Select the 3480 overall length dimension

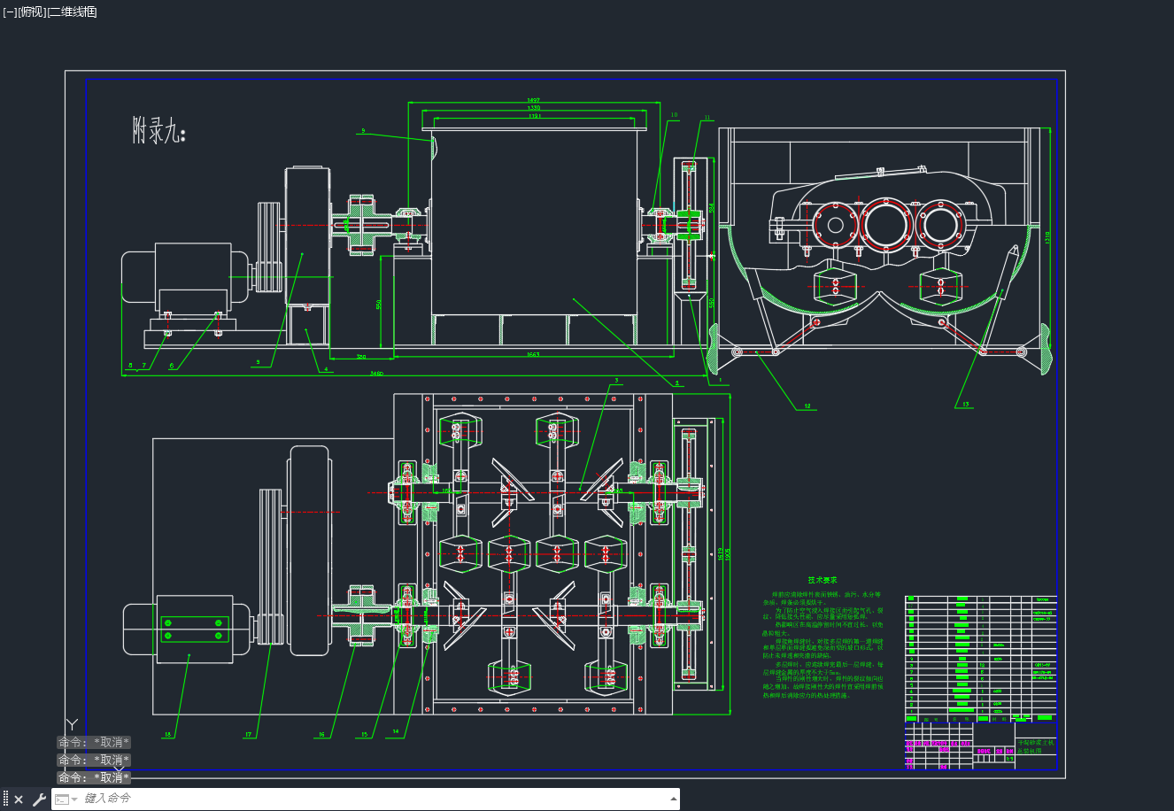point(376,374)
